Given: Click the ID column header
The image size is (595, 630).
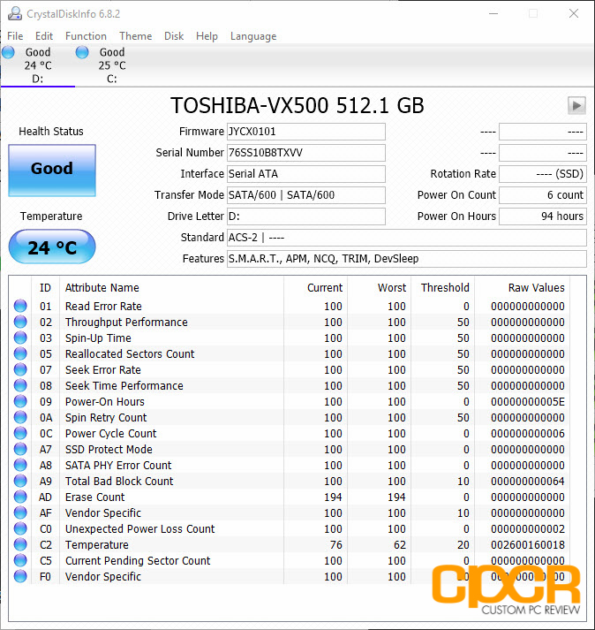Looking at the screenshot, I should point(45,288).
